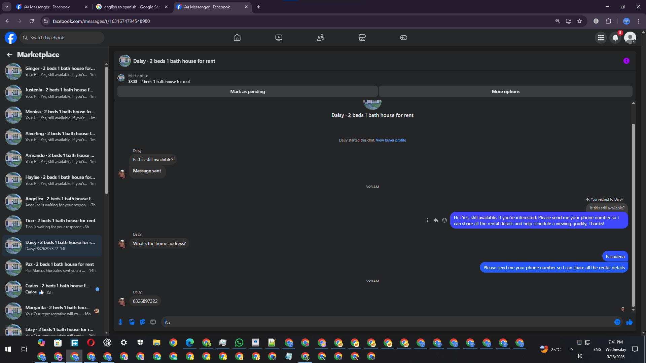Open View buyer profile link
646x363 pixels.
(391, 140)
